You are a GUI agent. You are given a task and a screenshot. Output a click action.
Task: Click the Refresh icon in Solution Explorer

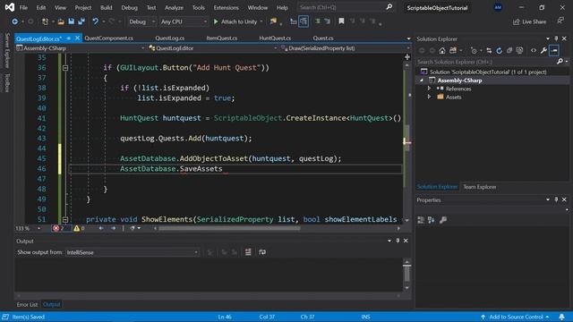coord(499,50)
